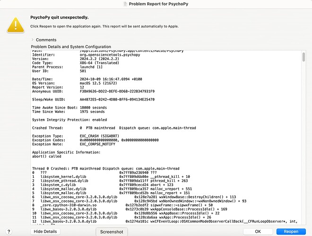Click Report Version value '12'
This screenshot has height=236, width=312.
point(82,87)
